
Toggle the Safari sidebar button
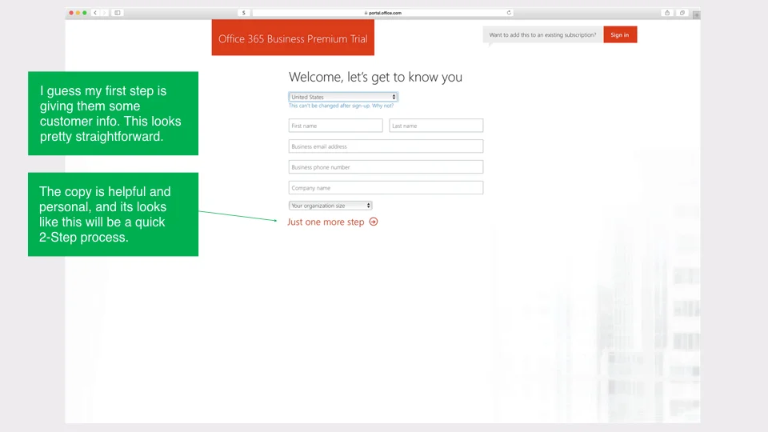pos(118,13)
